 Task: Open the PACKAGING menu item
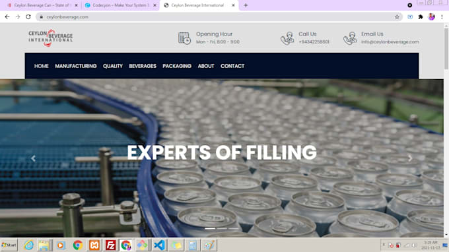(177, 66)
